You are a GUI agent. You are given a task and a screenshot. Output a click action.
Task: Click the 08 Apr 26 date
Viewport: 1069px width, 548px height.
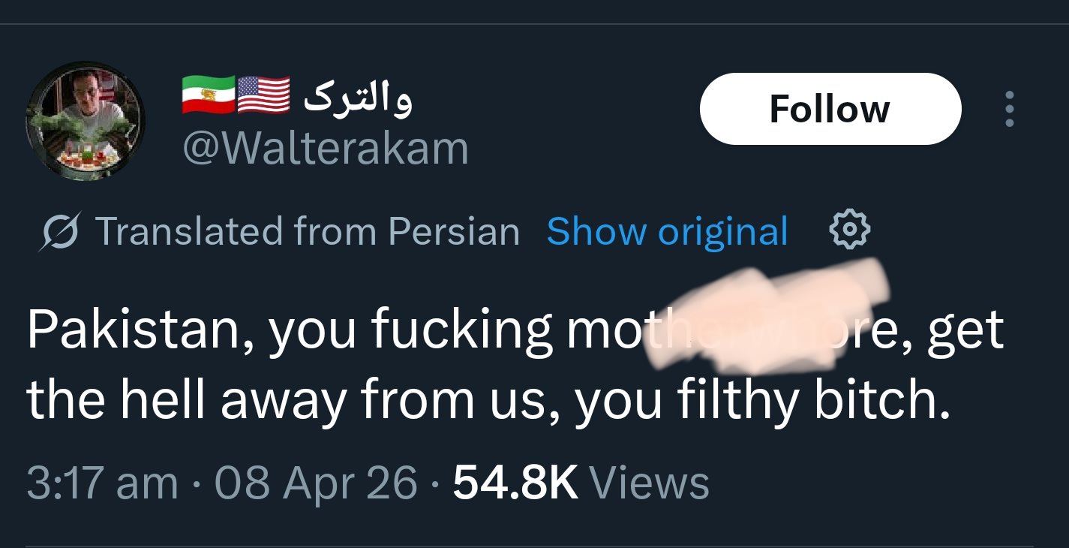point(315,482)
